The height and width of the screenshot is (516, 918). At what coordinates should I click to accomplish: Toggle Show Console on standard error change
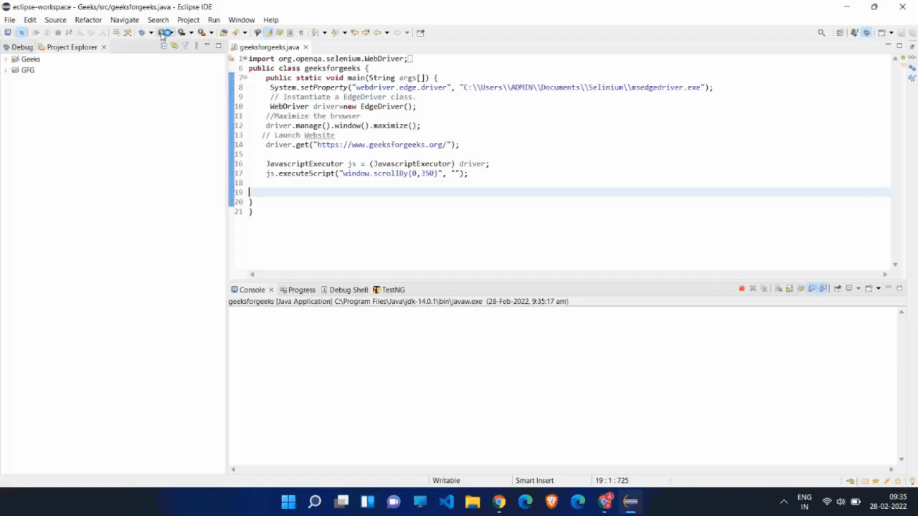[x=823, y=288]
